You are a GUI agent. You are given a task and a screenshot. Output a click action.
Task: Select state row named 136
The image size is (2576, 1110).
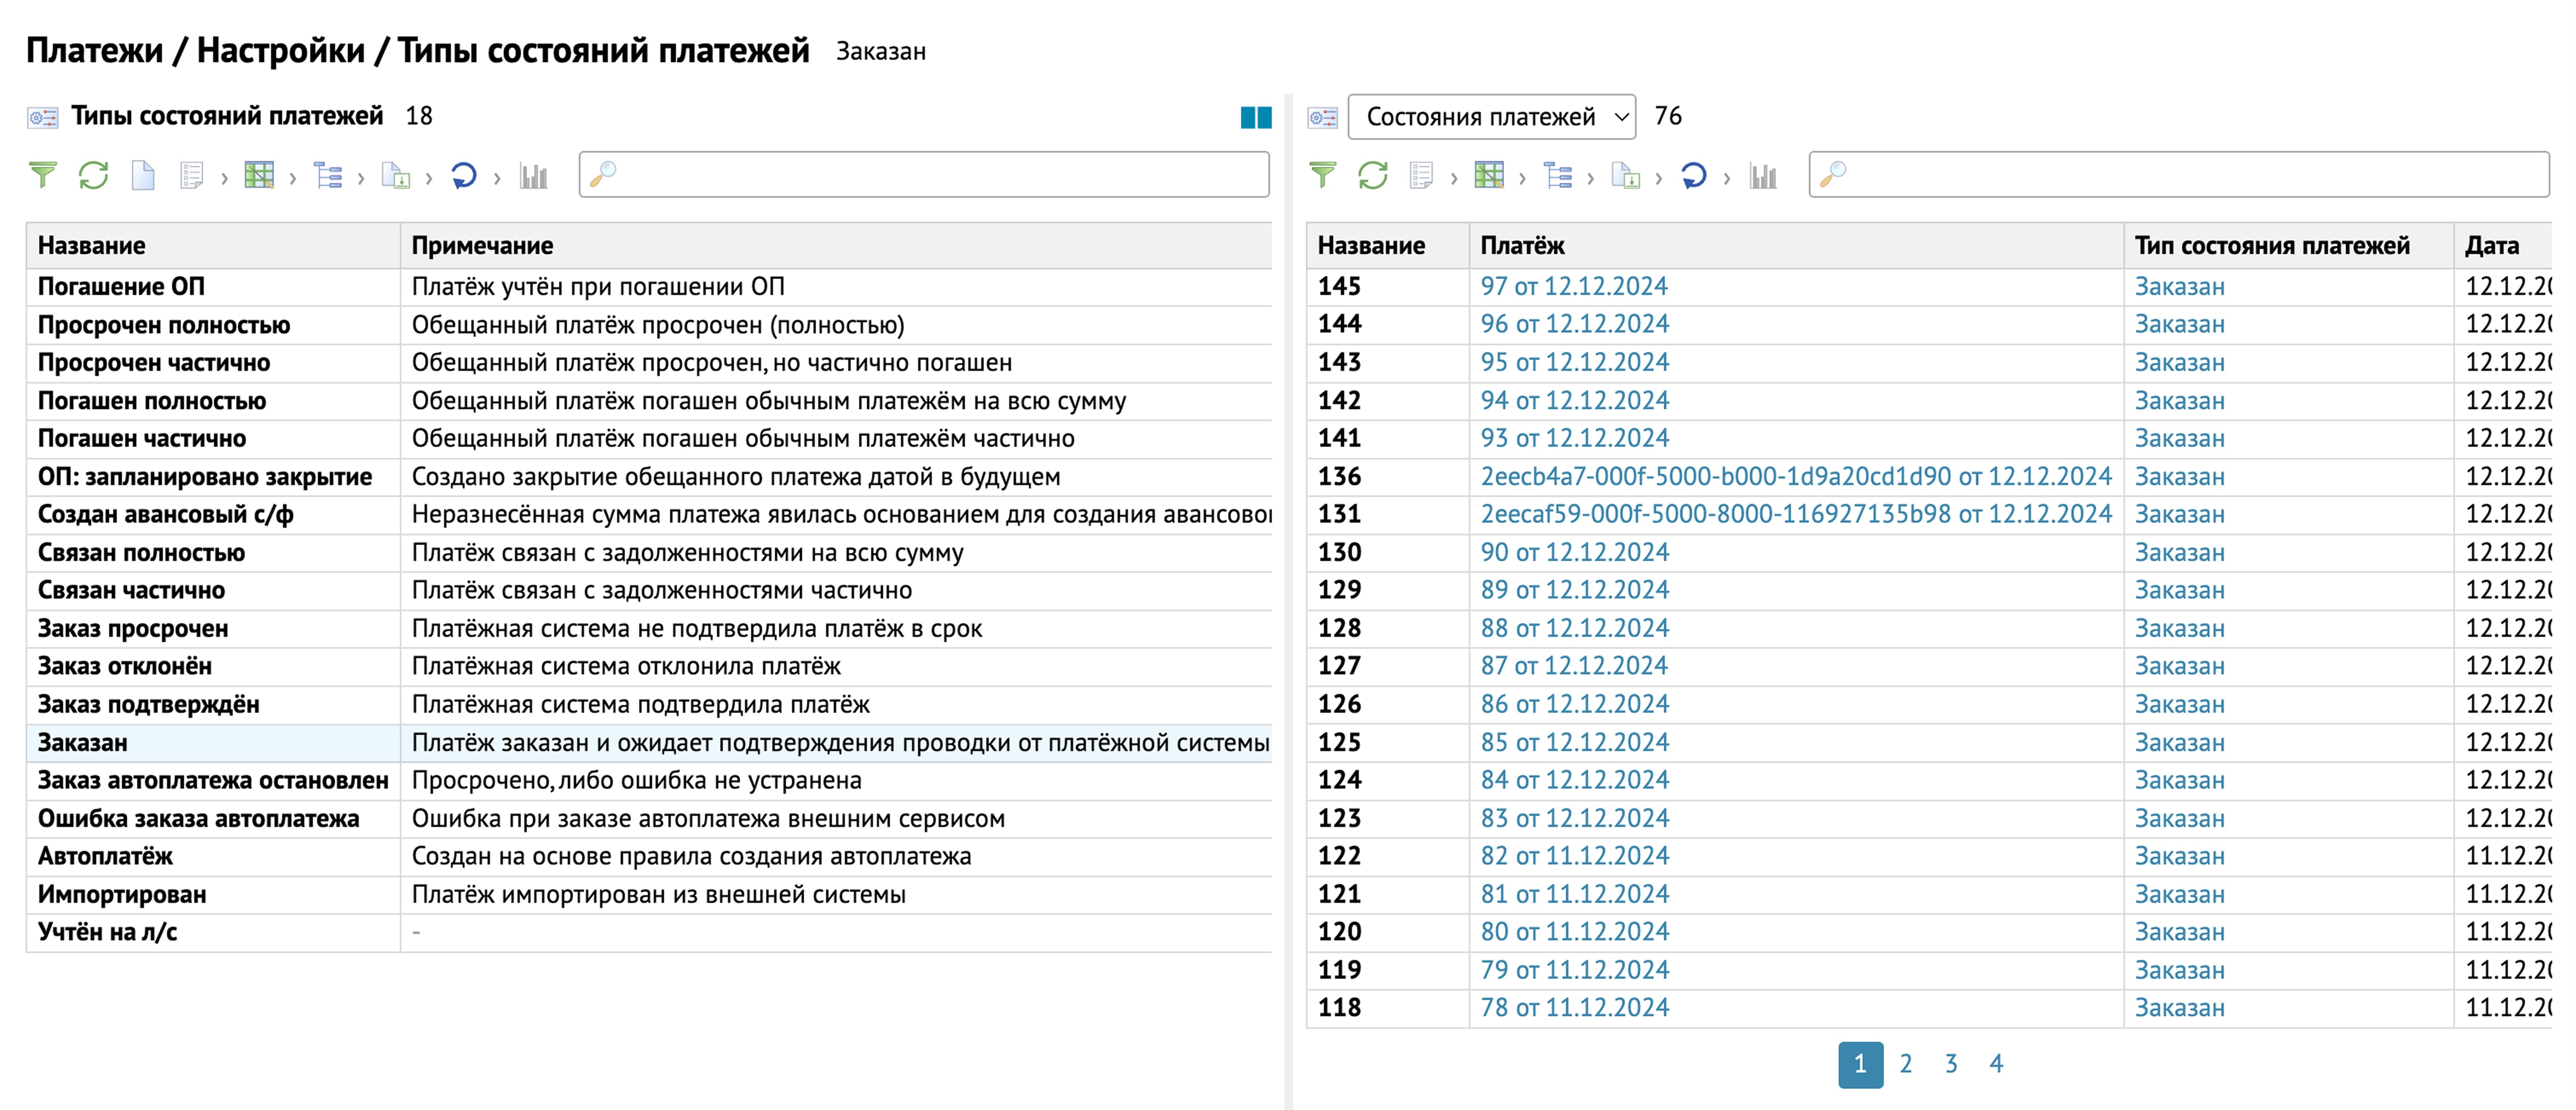pyautogui.click(x=1929, y=477)
